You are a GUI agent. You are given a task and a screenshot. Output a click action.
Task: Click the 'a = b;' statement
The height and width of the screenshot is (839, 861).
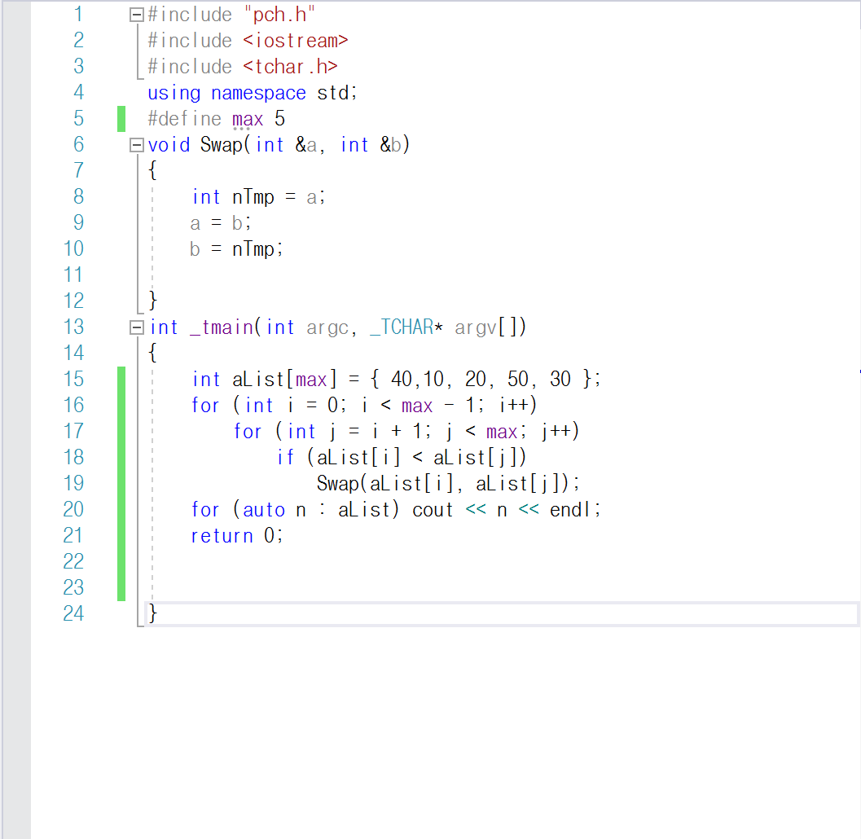coord(221,223)
